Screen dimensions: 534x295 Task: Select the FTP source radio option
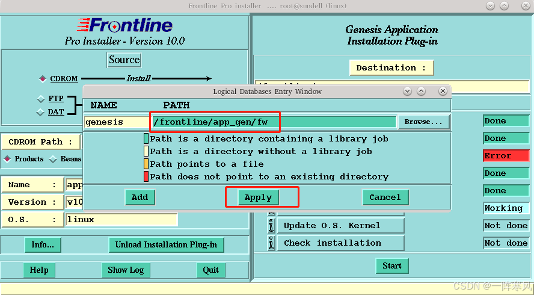coord(41,99)
